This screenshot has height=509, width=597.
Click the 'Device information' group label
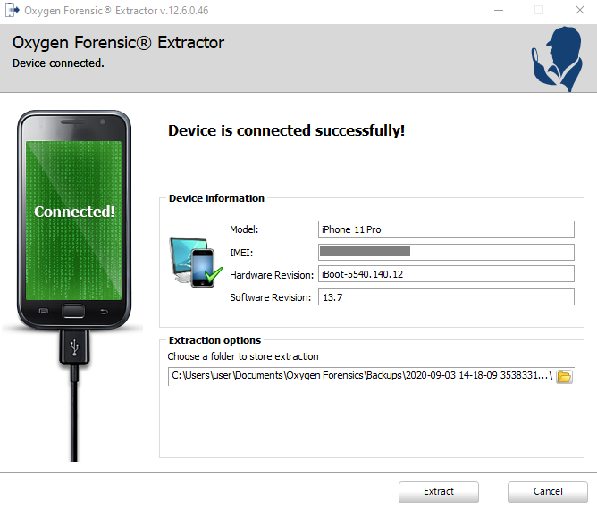tap(216, 198)
